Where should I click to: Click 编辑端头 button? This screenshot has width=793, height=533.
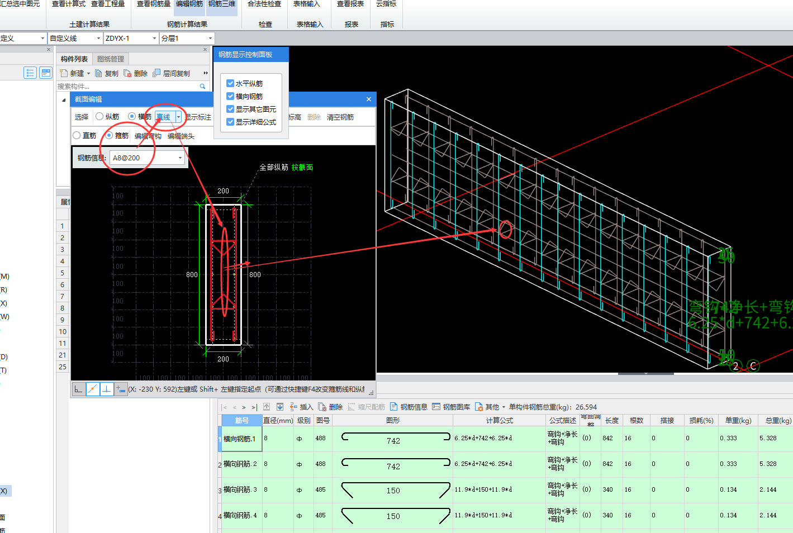click(x=181, y=136)
